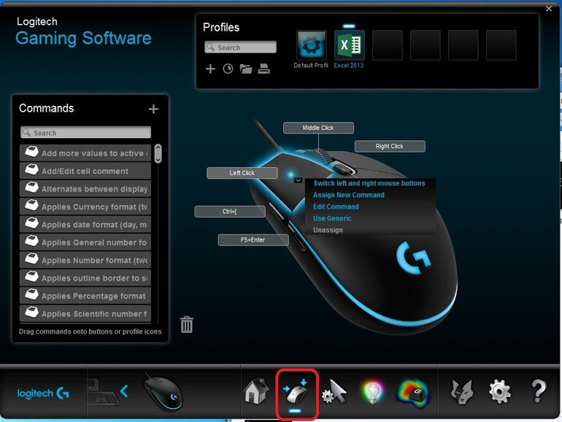The width and height of the screenshot is (562, 422).
Task: Open settings gear in bottom bar
Action: point(500,392)
